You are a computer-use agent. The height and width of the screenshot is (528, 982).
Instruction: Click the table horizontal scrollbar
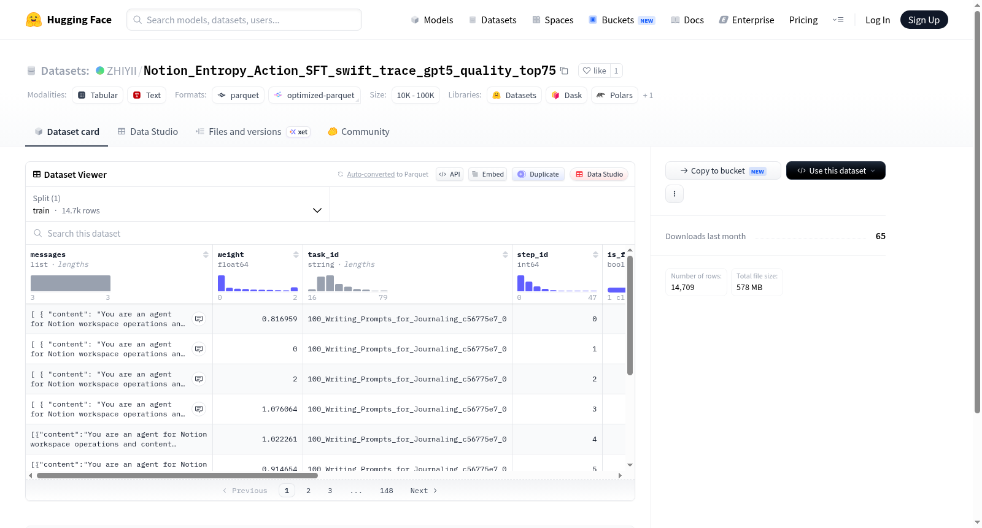(x=177, y=475)
